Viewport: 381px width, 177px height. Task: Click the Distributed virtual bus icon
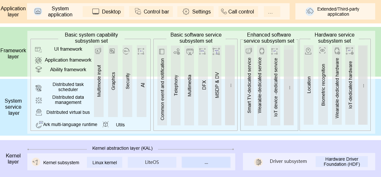(x=39, y=112)
